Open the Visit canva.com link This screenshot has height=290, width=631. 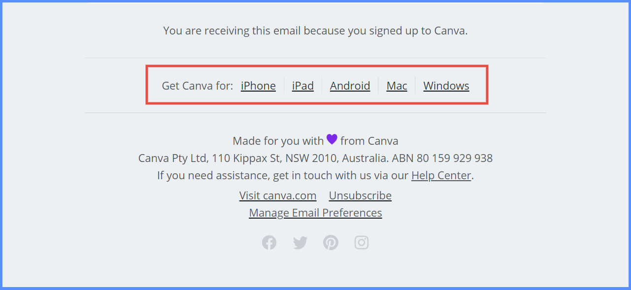pyautogui.click(x=278, y=195)
